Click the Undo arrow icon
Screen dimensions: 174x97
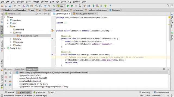click(15, 6)
